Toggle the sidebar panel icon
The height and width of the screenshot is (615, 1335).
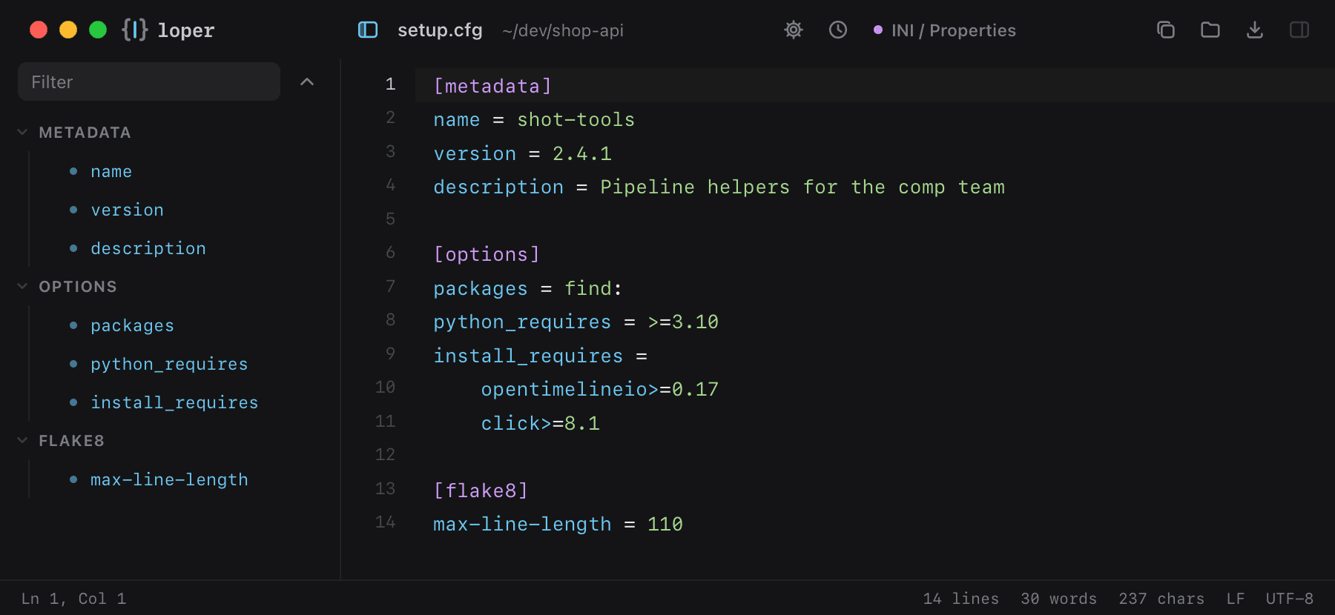(368, 30)
